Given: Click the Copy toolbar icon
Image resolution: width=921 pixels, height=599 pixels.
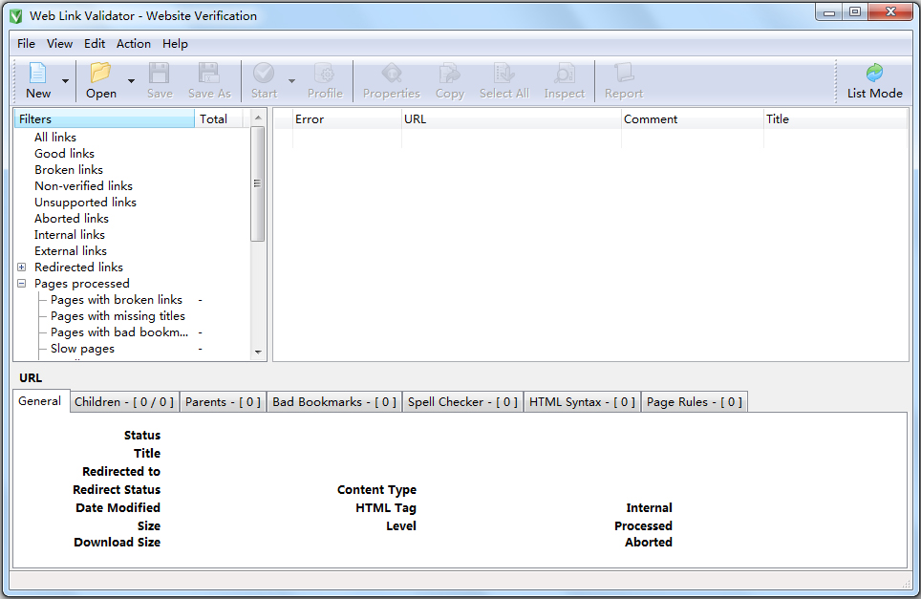Looking at the screenshot, I should 449,73.
